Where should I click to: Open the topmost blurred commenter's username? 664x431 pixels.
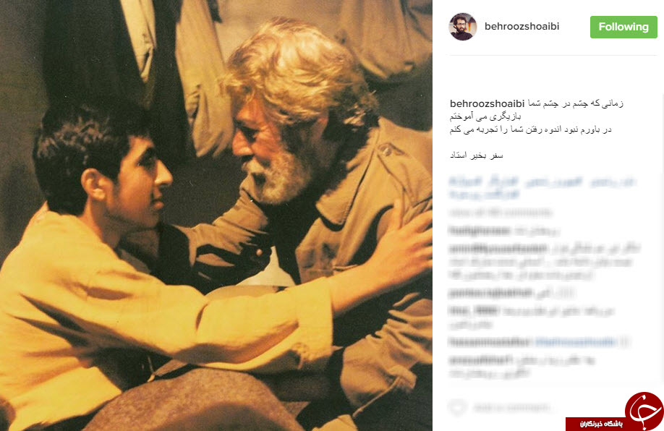click(480, 231)
